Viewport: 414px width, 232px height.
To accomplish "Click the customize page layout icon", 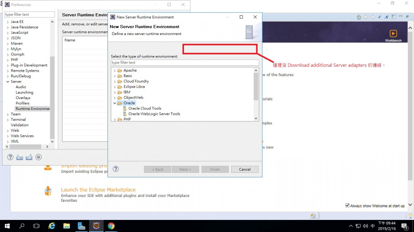I will (x=394, y=17).
